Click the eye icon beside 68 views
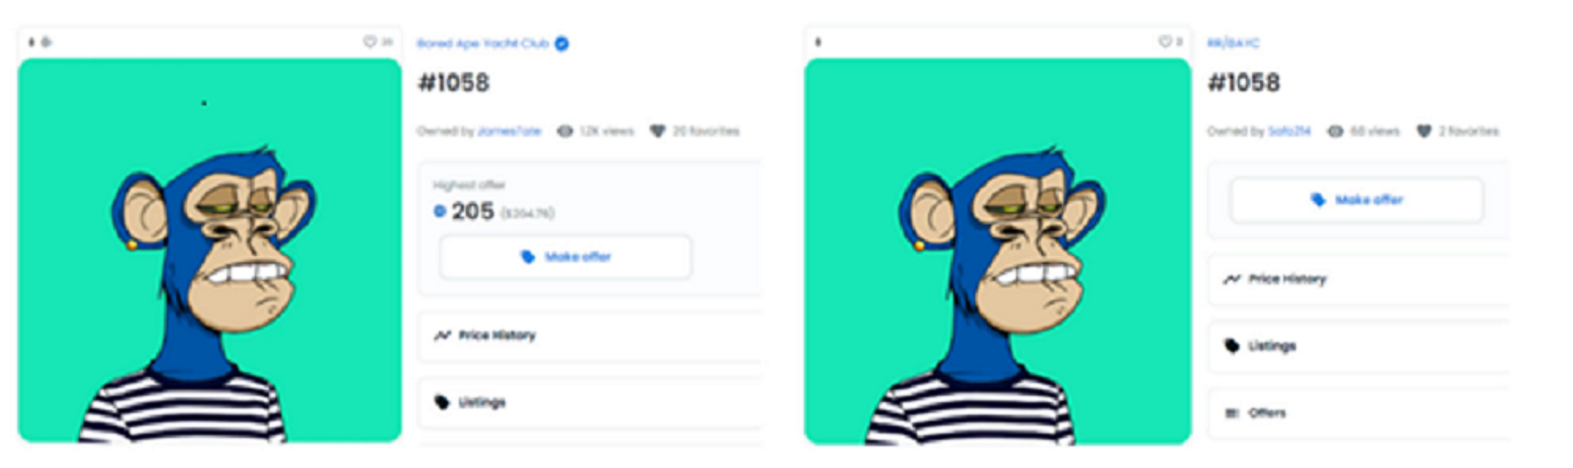This screenshot has height=468, width=1573. click(1335, 131)
